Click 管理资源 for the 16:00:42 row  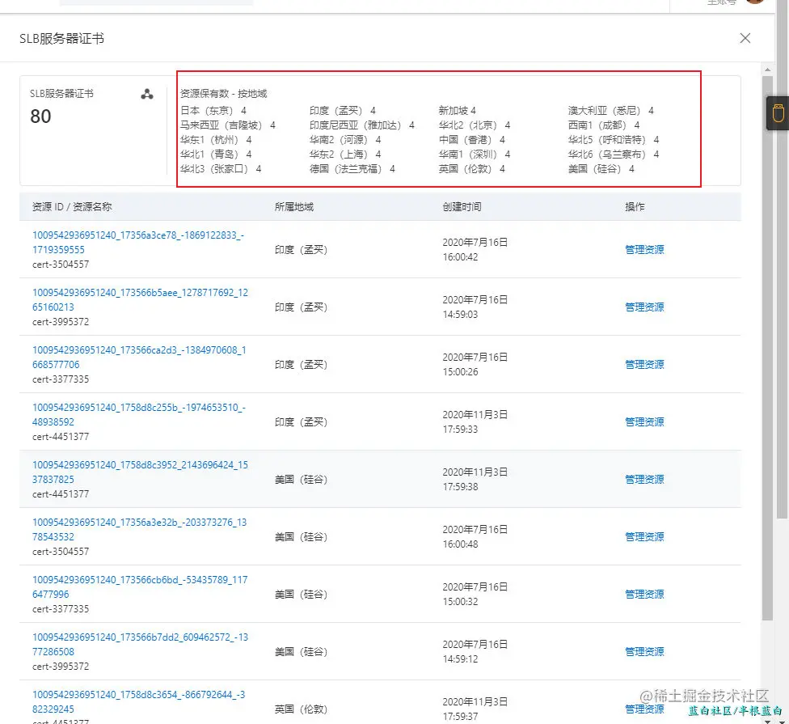[x=644, y=250]
